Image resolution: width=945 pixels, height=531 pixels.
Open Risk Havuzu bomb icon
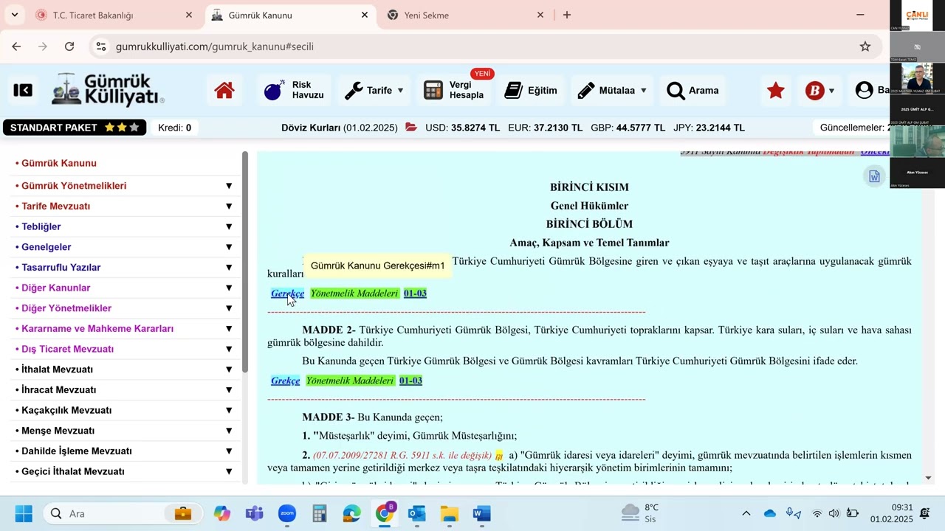click(x=274, y=91)
